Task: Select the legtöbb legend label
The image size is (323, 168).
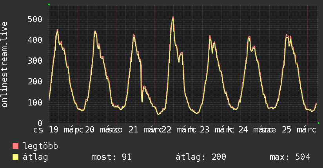Action: 40,146
